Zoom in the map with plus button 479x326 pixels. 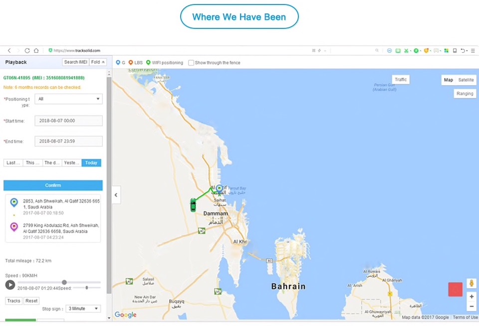(472, 297)
